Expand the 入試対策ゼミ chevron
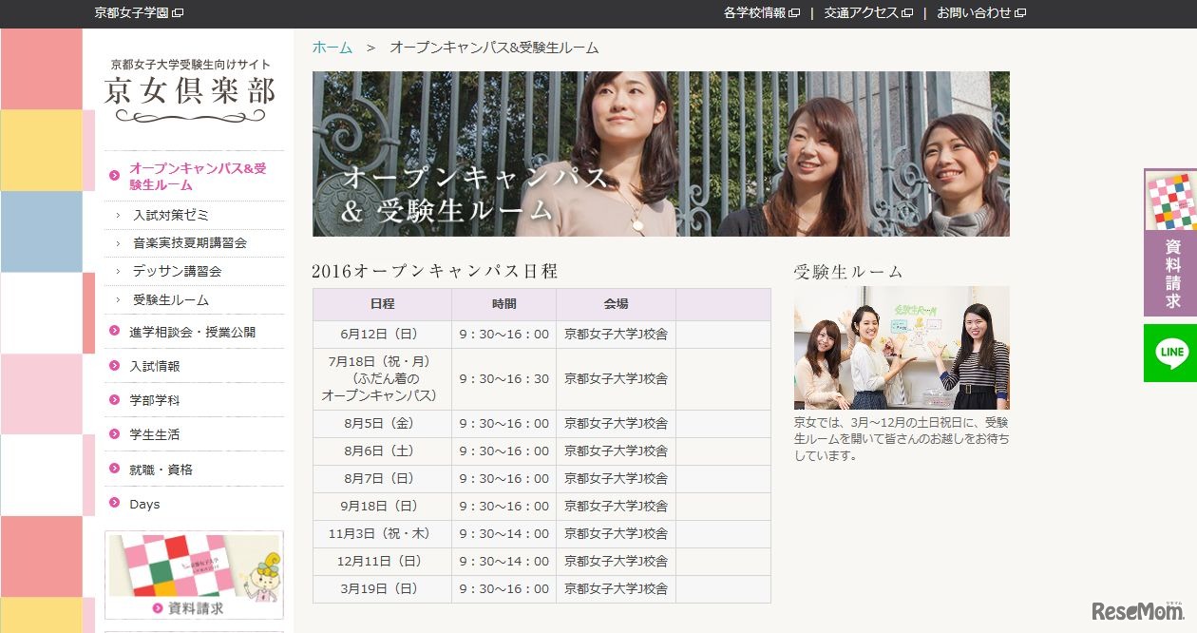Screen dimensions: 1197x633 (x=119, y=215)
